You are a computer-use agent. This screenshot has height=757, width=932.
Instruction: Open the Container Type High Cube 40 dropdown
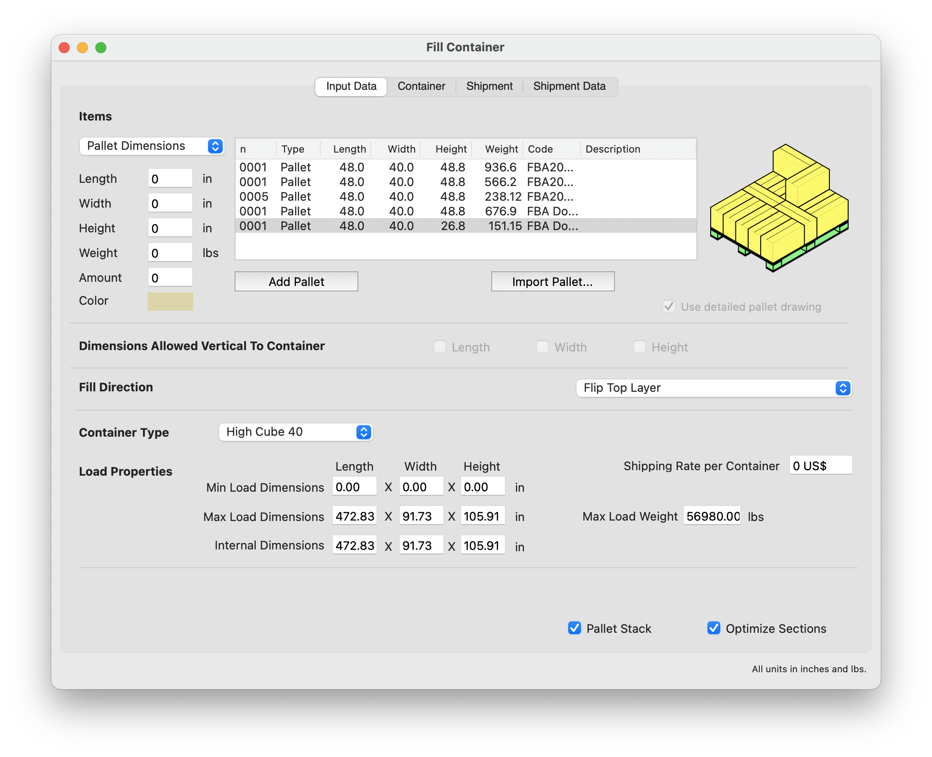[296, 432]
